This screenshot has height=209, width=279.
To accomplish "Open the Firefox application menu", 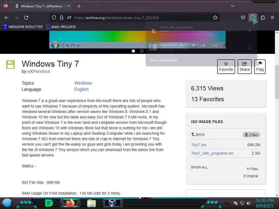I will pos(272,18).
